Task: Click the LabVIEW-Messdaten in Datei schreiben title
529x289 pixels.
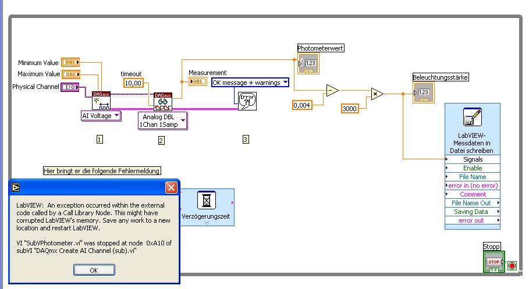Action: pyautogui.click(x=471, y=143)
